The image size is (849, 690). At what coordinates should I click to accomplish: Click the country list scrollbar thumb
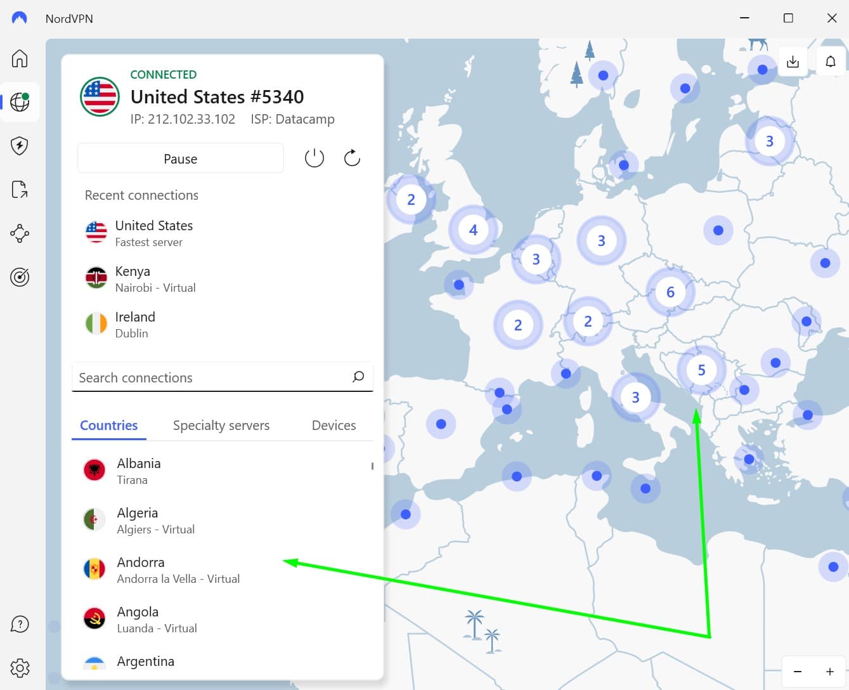click(372, 466)
